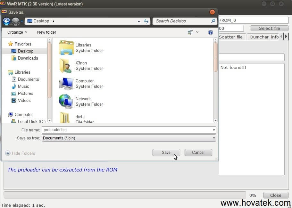Click Hide Folders toggle
Image resolution: width=292 pixels, height=208 pixels.
20,153
